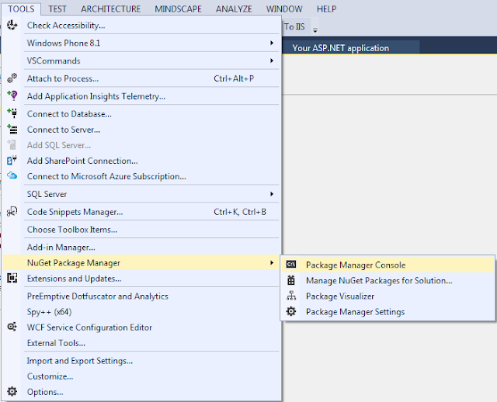Choose Connect to Database
Viewport: 497px width, 402px height.
click(141, 114)
